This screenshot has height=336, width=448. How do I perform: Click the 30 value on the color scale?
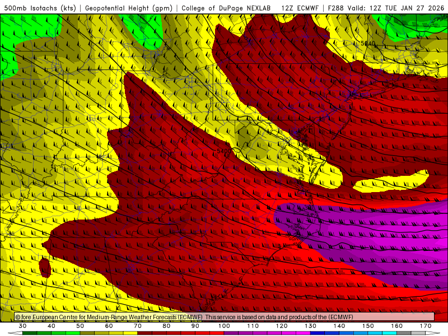pos(22,326)
